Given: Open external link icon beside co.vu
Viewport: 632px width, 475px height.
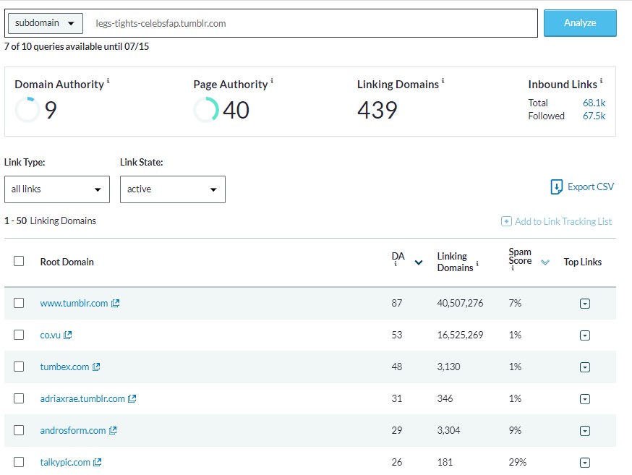Looking at the screenshot, I should [x=68, y=335].
